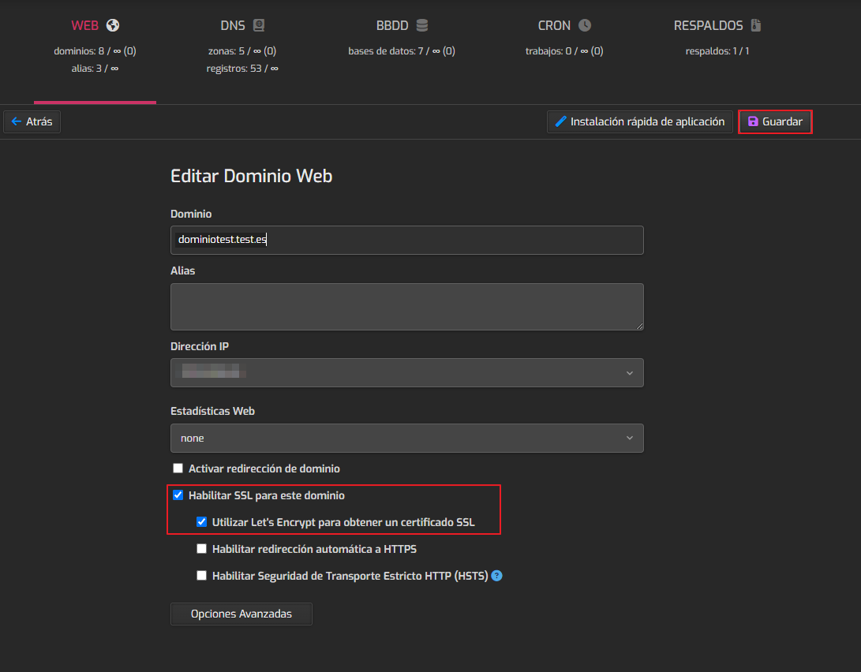
Task: Toggle Utilizar Let's Encrypt certificate checkbox
Action: coord(201,522)
